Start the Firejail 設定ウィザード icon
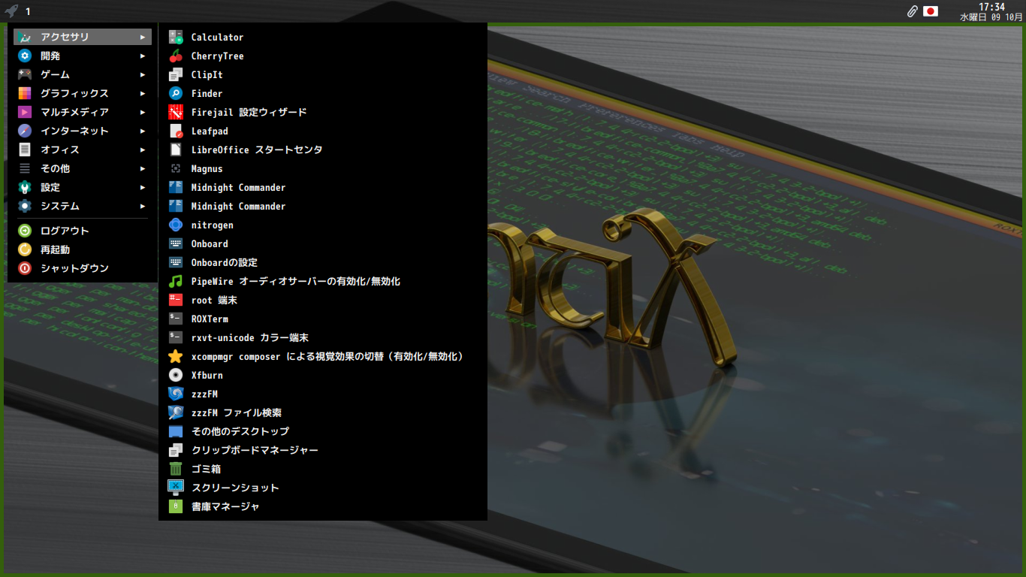The height and width of the screenshot is (577, 1026). (176, 112)
